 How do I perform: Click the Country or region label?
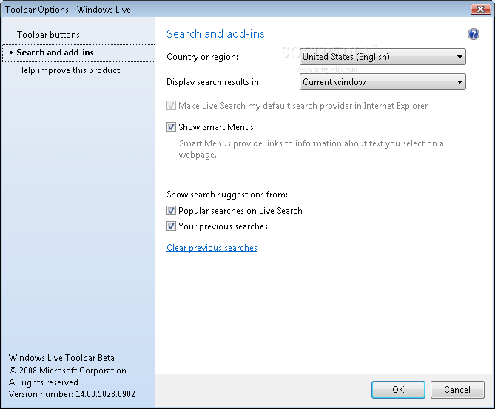pyautogui.click(x=202, y=57)
